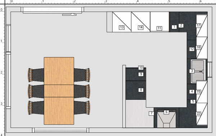Select the wooden dining table
216x136 pixels.
[59, 91]
